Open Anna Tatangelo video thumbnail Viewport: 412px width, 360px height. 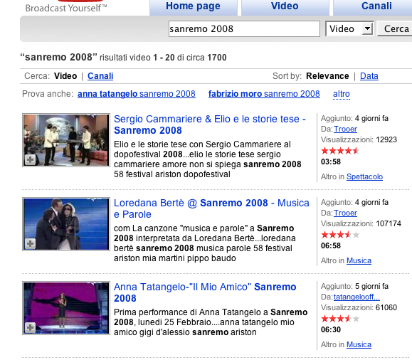66,308
